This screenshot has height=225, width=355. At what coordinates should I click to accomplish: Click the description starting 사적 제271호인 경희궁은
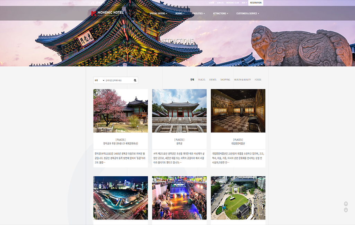tap(179, 158)
